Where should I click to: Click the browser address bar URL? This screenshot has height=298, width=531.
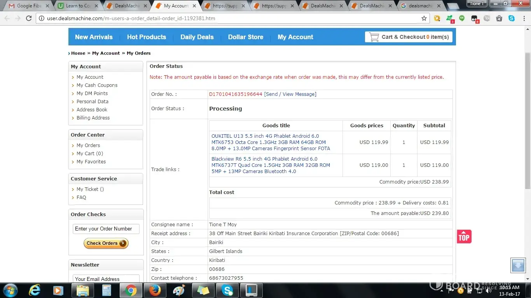pyautogui.click(x=131, y=18)
